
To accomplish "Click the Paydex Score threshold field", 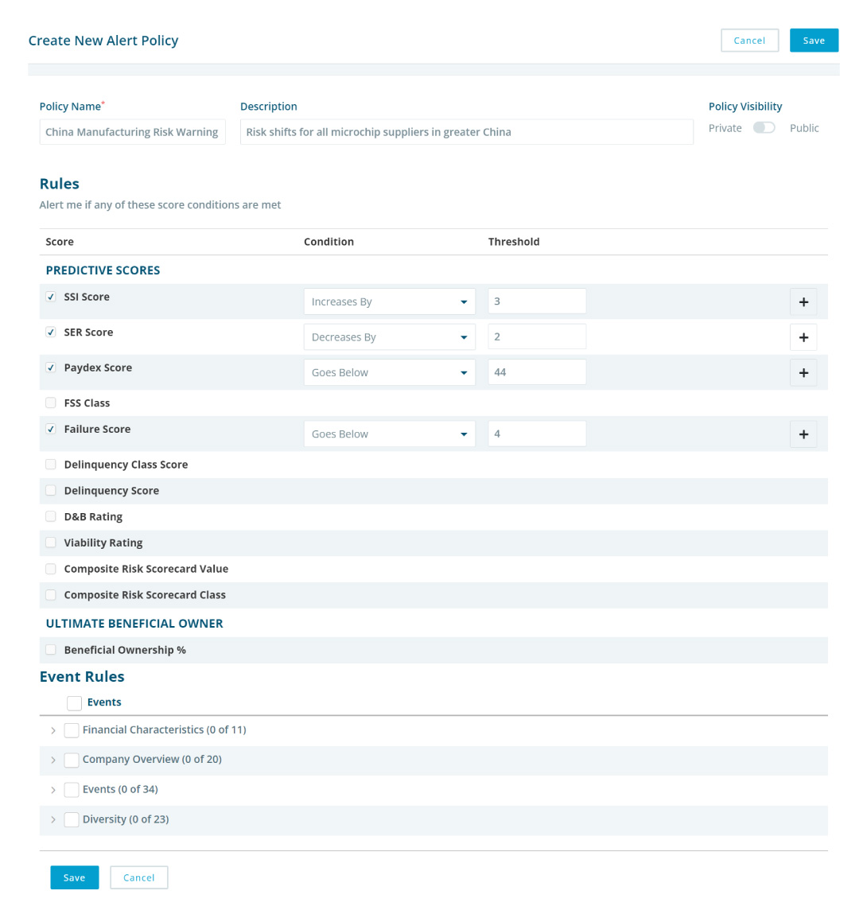I will 537,372.
